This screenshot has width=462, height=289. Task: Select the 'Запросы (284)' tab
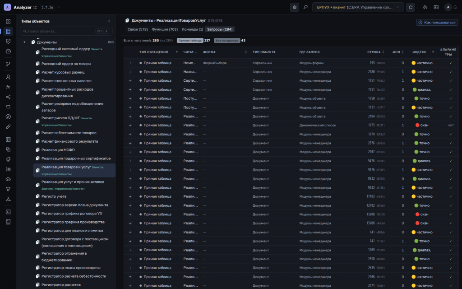pyautogui.click(x=220, y=29)
